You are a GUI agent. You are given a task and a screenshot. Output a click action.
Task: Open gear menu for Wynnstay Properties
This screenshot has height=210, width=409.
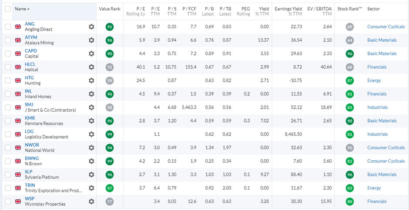pyautogui.click(x=91, y=201)
